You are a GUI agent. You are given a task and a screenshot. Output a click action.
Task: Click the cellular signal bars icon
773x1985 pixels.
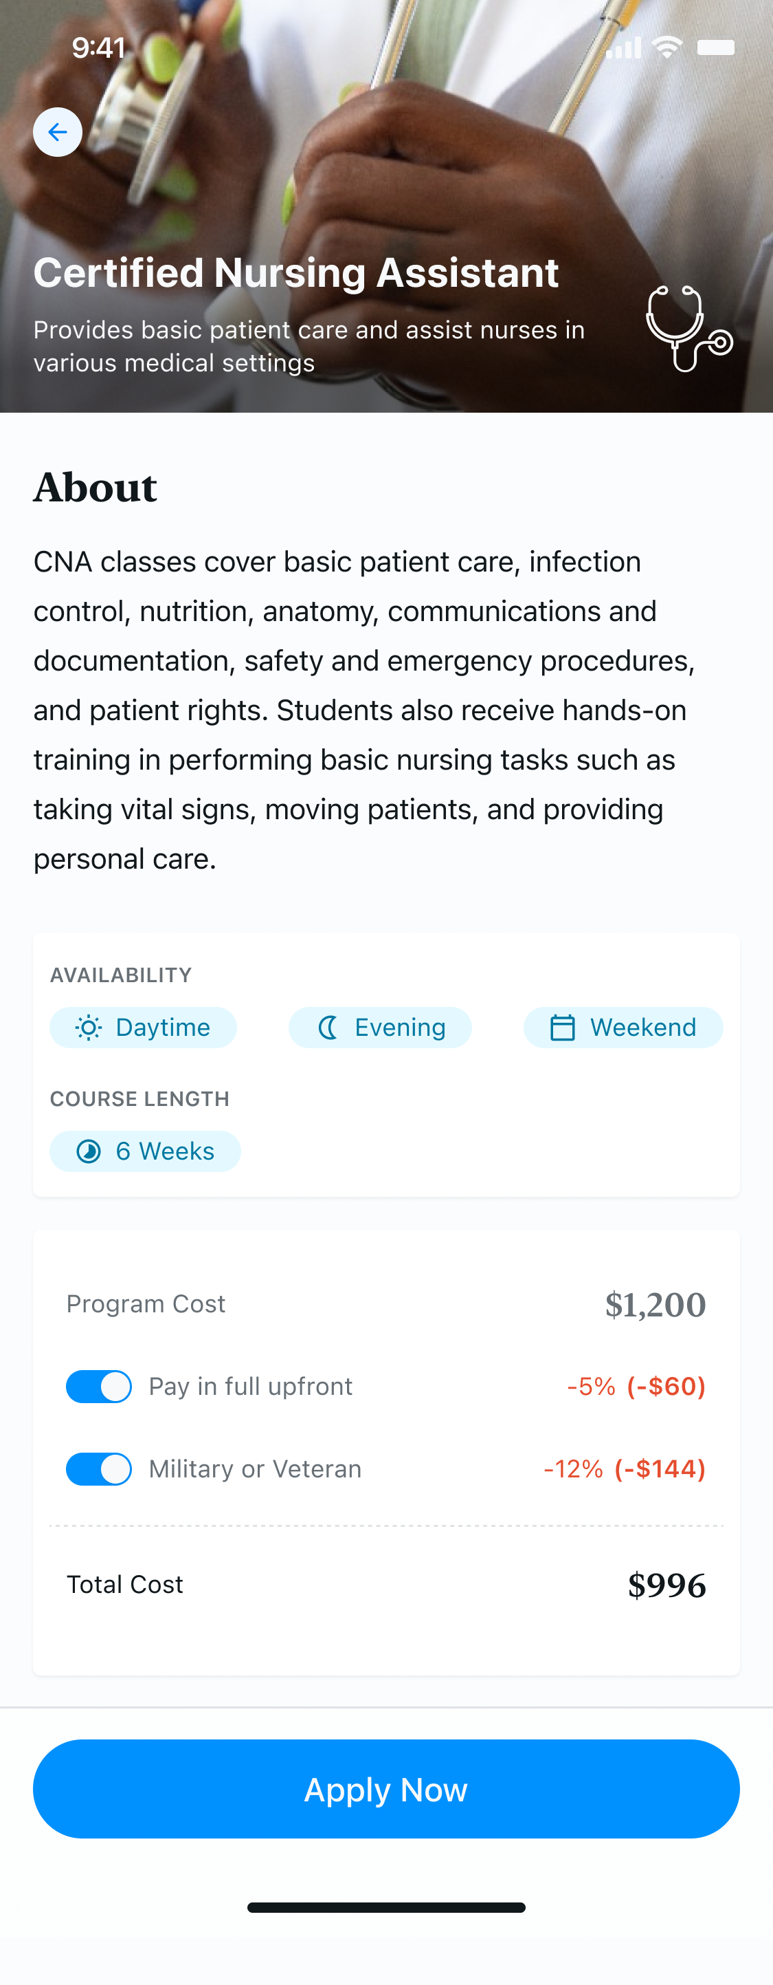point(624,47)
